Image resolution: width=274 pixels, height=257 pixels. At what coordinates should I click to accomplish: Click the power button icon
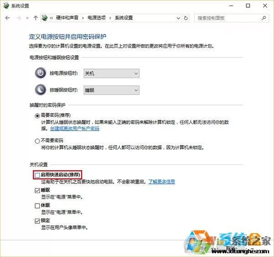pyautogui.click(x=41, y=73)
